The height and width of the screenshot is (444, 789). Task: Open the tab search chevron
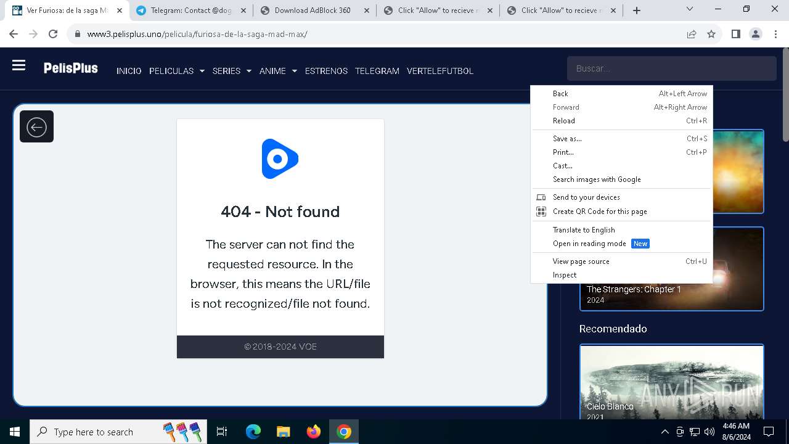point(690,9)
